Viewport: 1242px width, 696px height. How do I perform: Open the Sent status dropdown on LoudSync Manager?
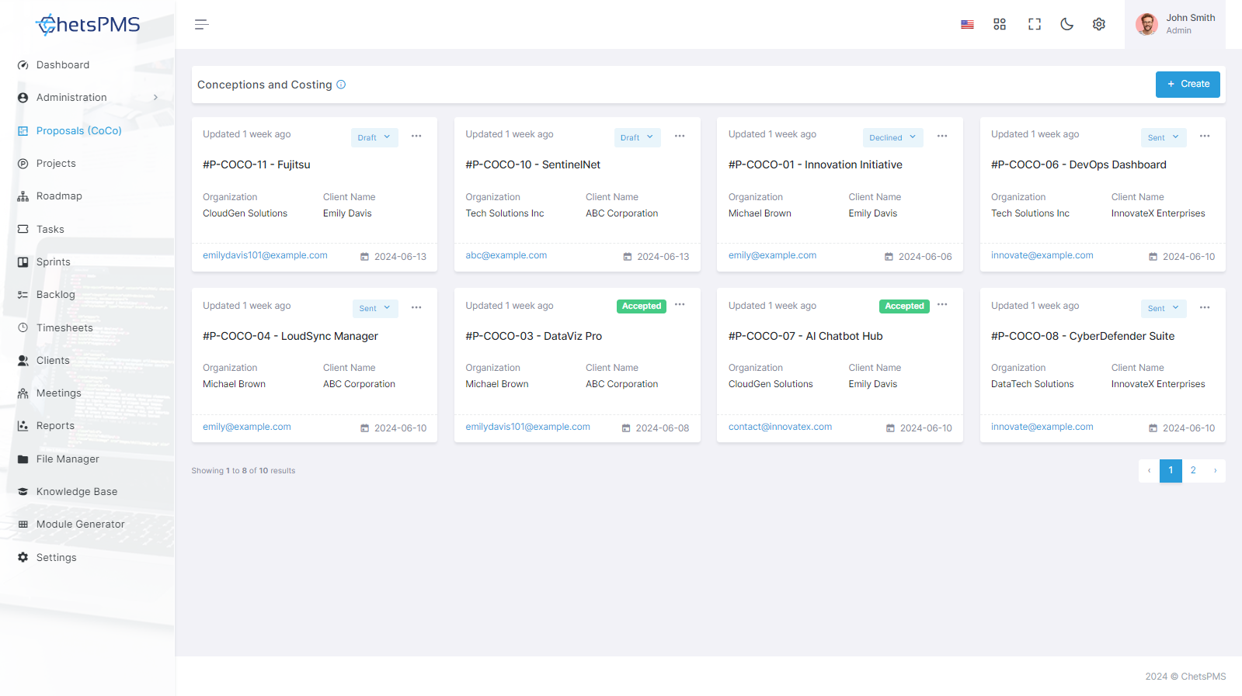click(x=375, y=309)
